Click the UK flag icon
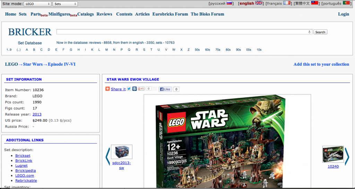 pyautogui.click(x=259, y=3)
